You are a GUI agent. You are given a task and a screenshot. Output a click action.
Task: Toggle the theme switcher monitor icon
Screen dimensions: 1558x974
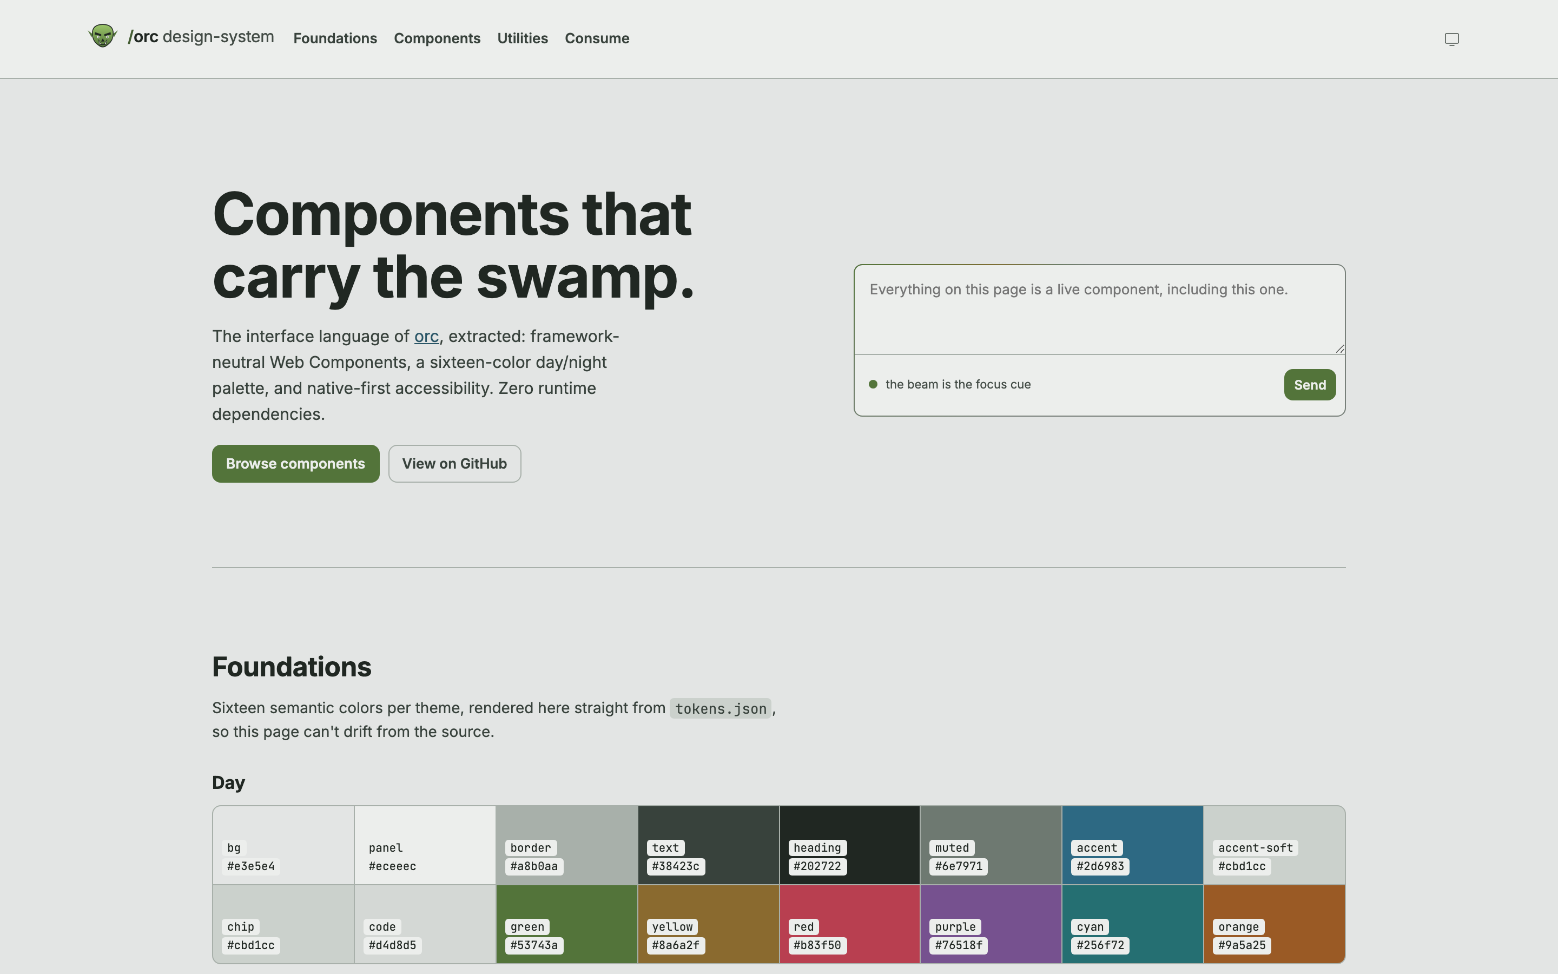1451,40
